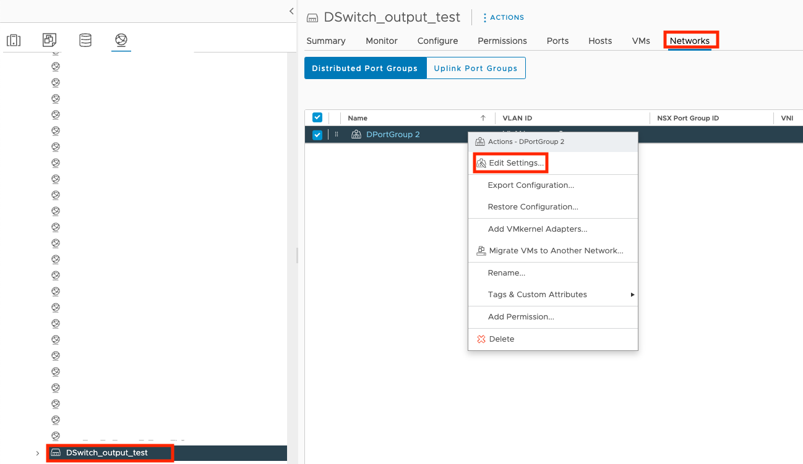Viewport: 803px width, 464px height.
Task: Sort the table by the Name column
Action: coord(358,117)
